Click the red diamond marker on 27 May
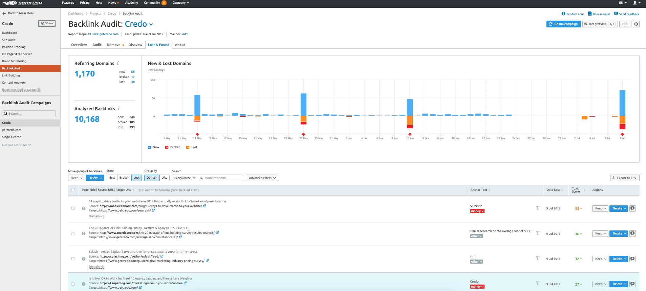 click(303, 134)
